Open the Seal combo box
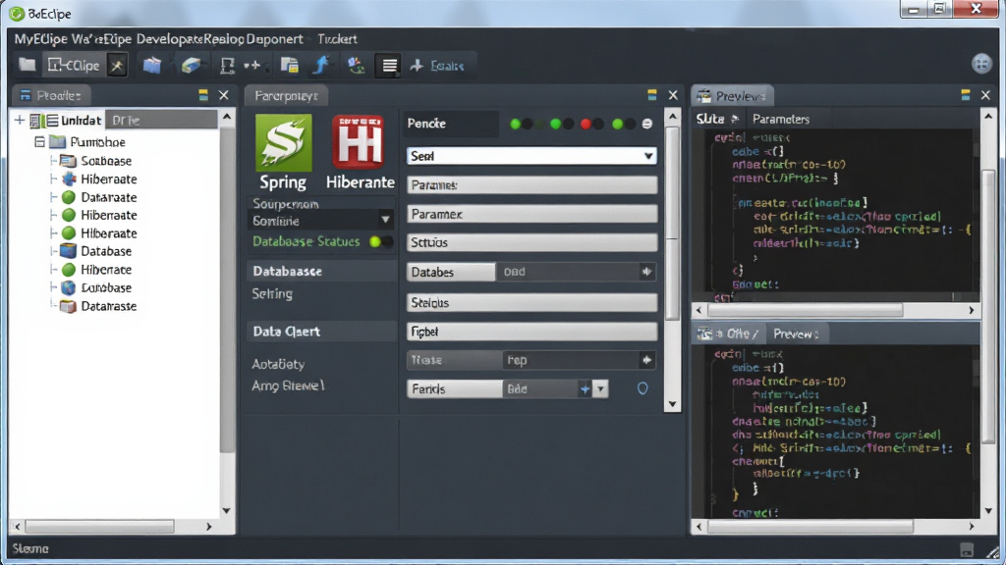The width and height of the screenshot is (1006, 565). [x=531, y=156]
